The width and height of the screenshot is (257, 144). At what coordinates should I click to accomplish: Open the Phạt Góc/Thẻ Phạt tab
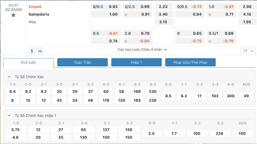(x=190, y=62)
